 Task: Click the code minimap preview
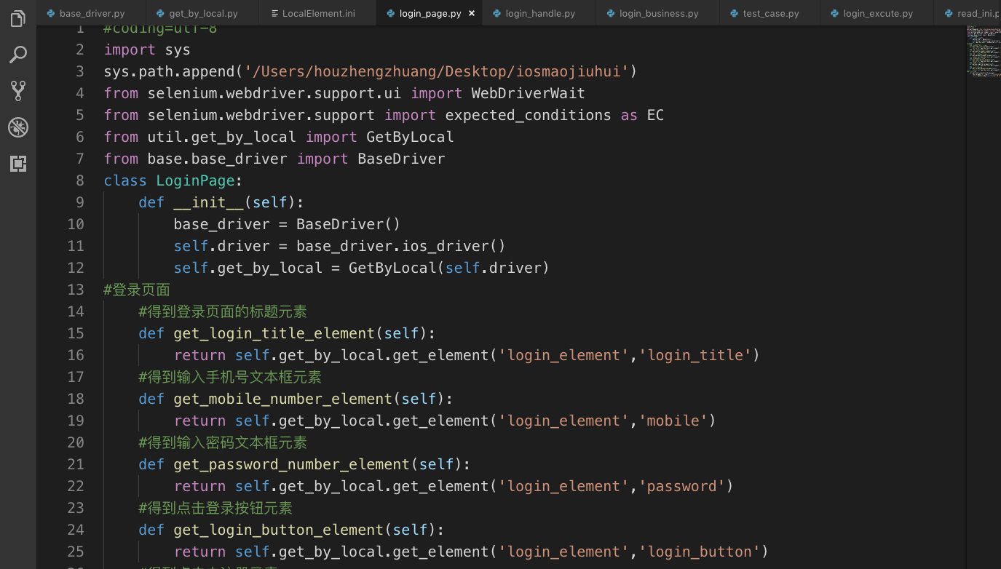point(982,51)
